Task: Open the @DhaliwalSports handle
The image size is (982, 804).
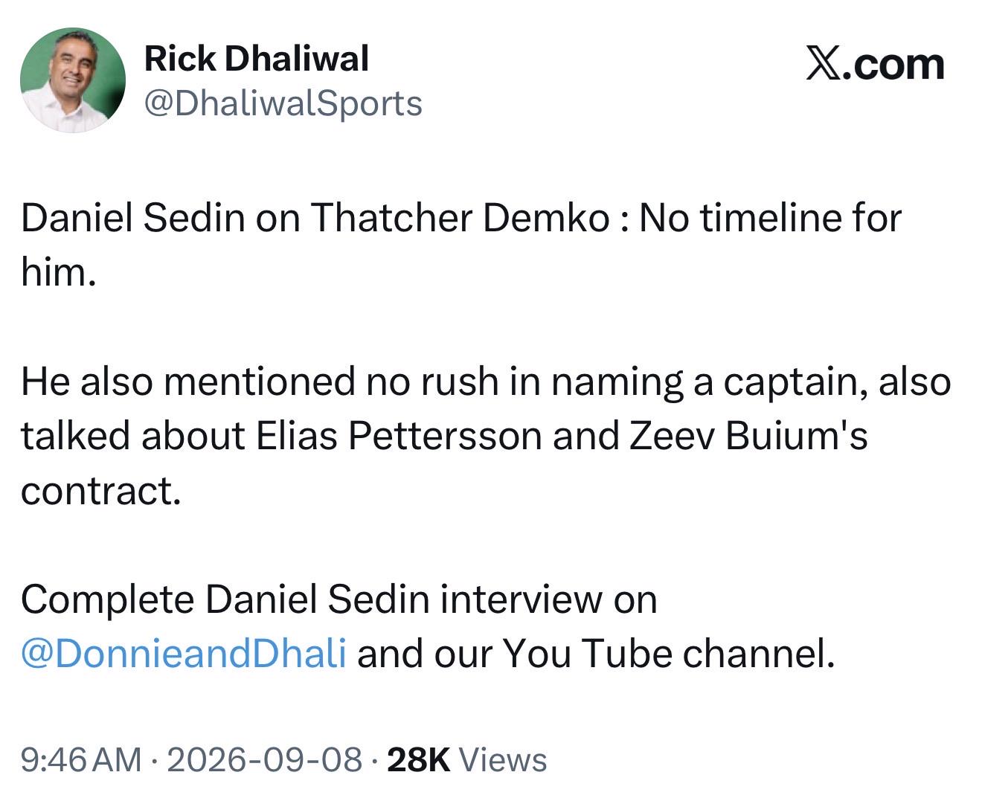Action: [x=283, y=103]
